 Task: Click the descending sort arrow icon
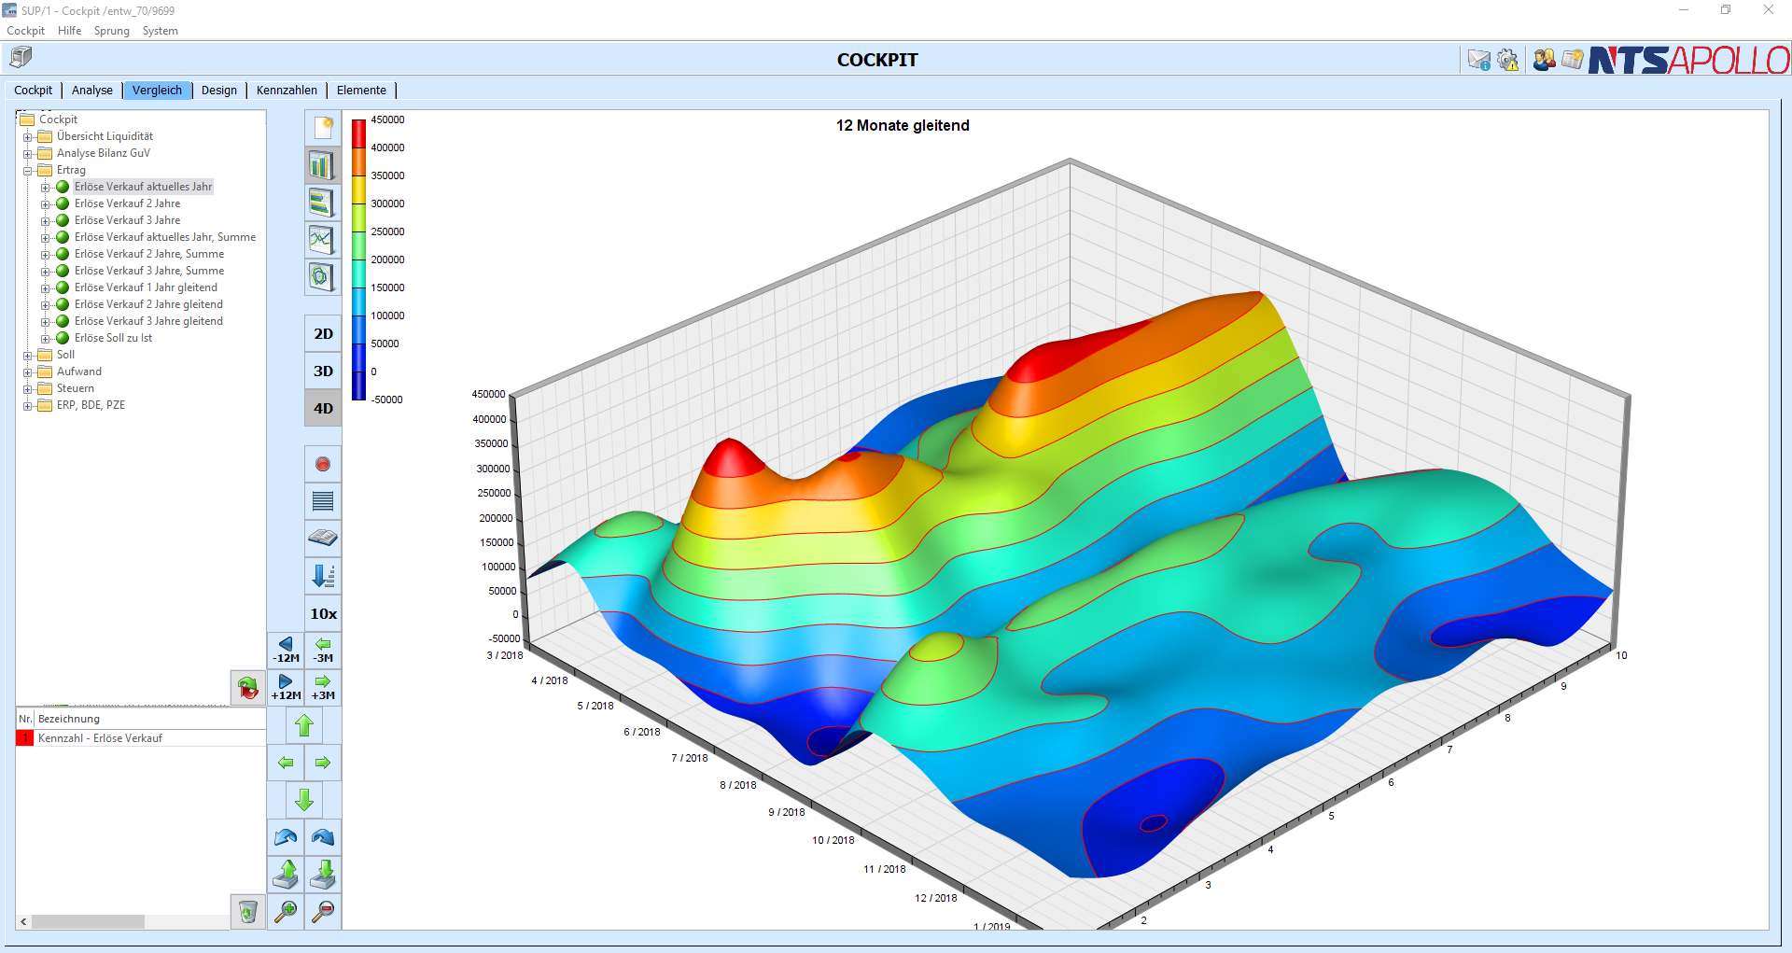click(323, 576)
